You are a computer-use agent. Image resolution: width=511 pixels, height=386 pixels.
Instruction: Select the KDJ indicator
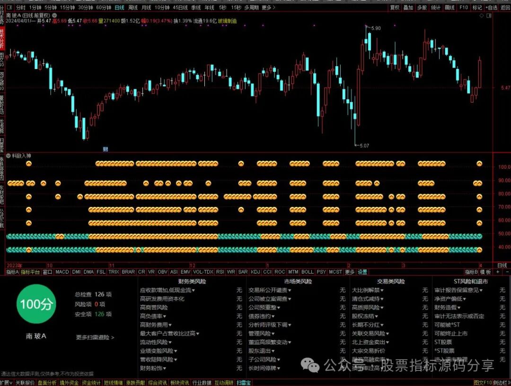coord(255,272)
